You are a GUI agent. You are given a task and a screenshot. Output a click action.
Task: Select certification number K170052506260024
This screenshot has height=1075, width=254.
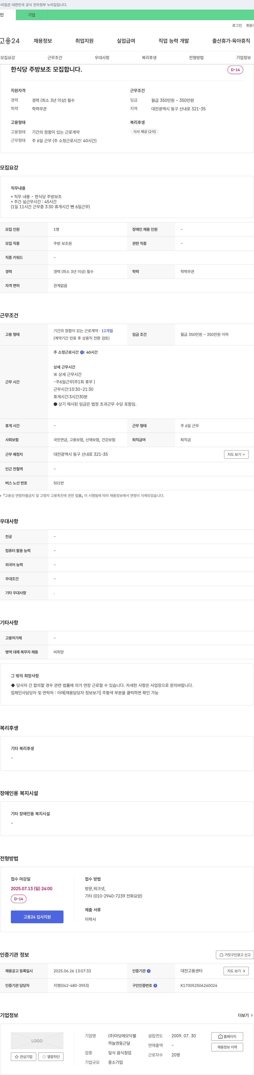(x=199, y=986)
